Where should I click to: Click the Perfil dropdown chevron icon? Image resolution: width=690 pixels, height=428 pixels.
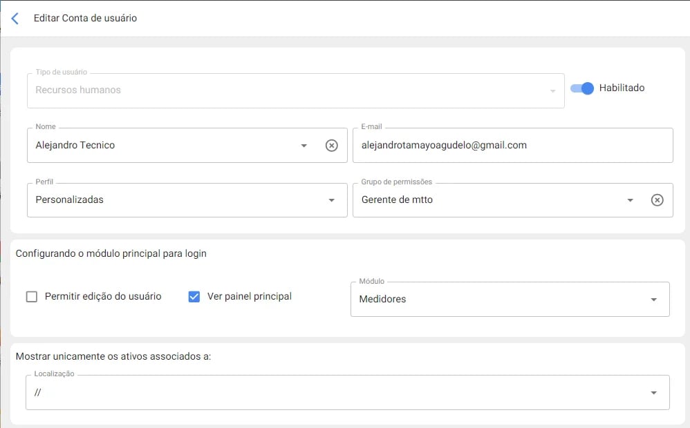tap(331, 200)
